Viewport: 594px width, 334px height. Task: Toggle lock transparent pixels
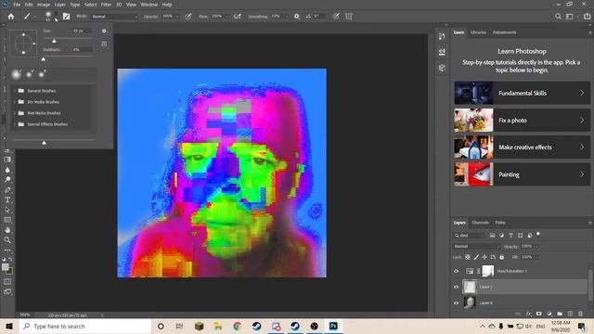pos(468,257)
